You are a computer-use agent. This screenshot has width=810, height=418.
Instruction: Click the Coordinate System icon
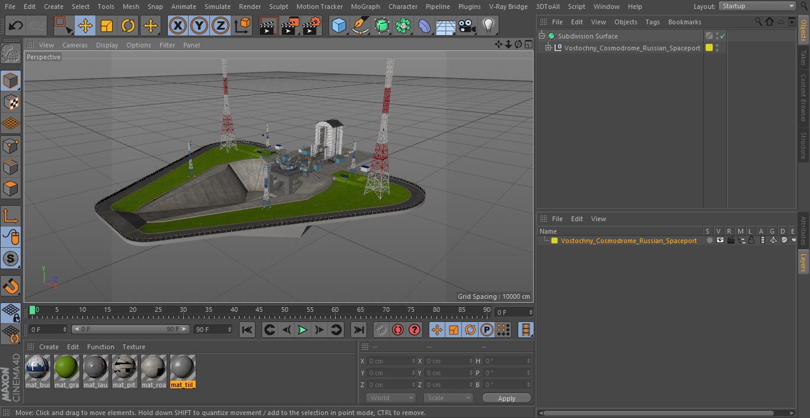243,25
